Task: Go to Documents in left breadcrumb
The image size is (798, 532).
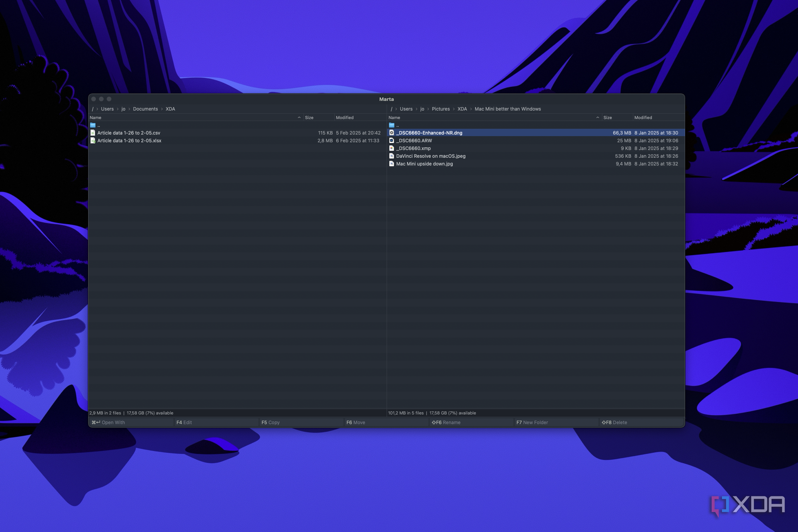Action: pos(145,109)
